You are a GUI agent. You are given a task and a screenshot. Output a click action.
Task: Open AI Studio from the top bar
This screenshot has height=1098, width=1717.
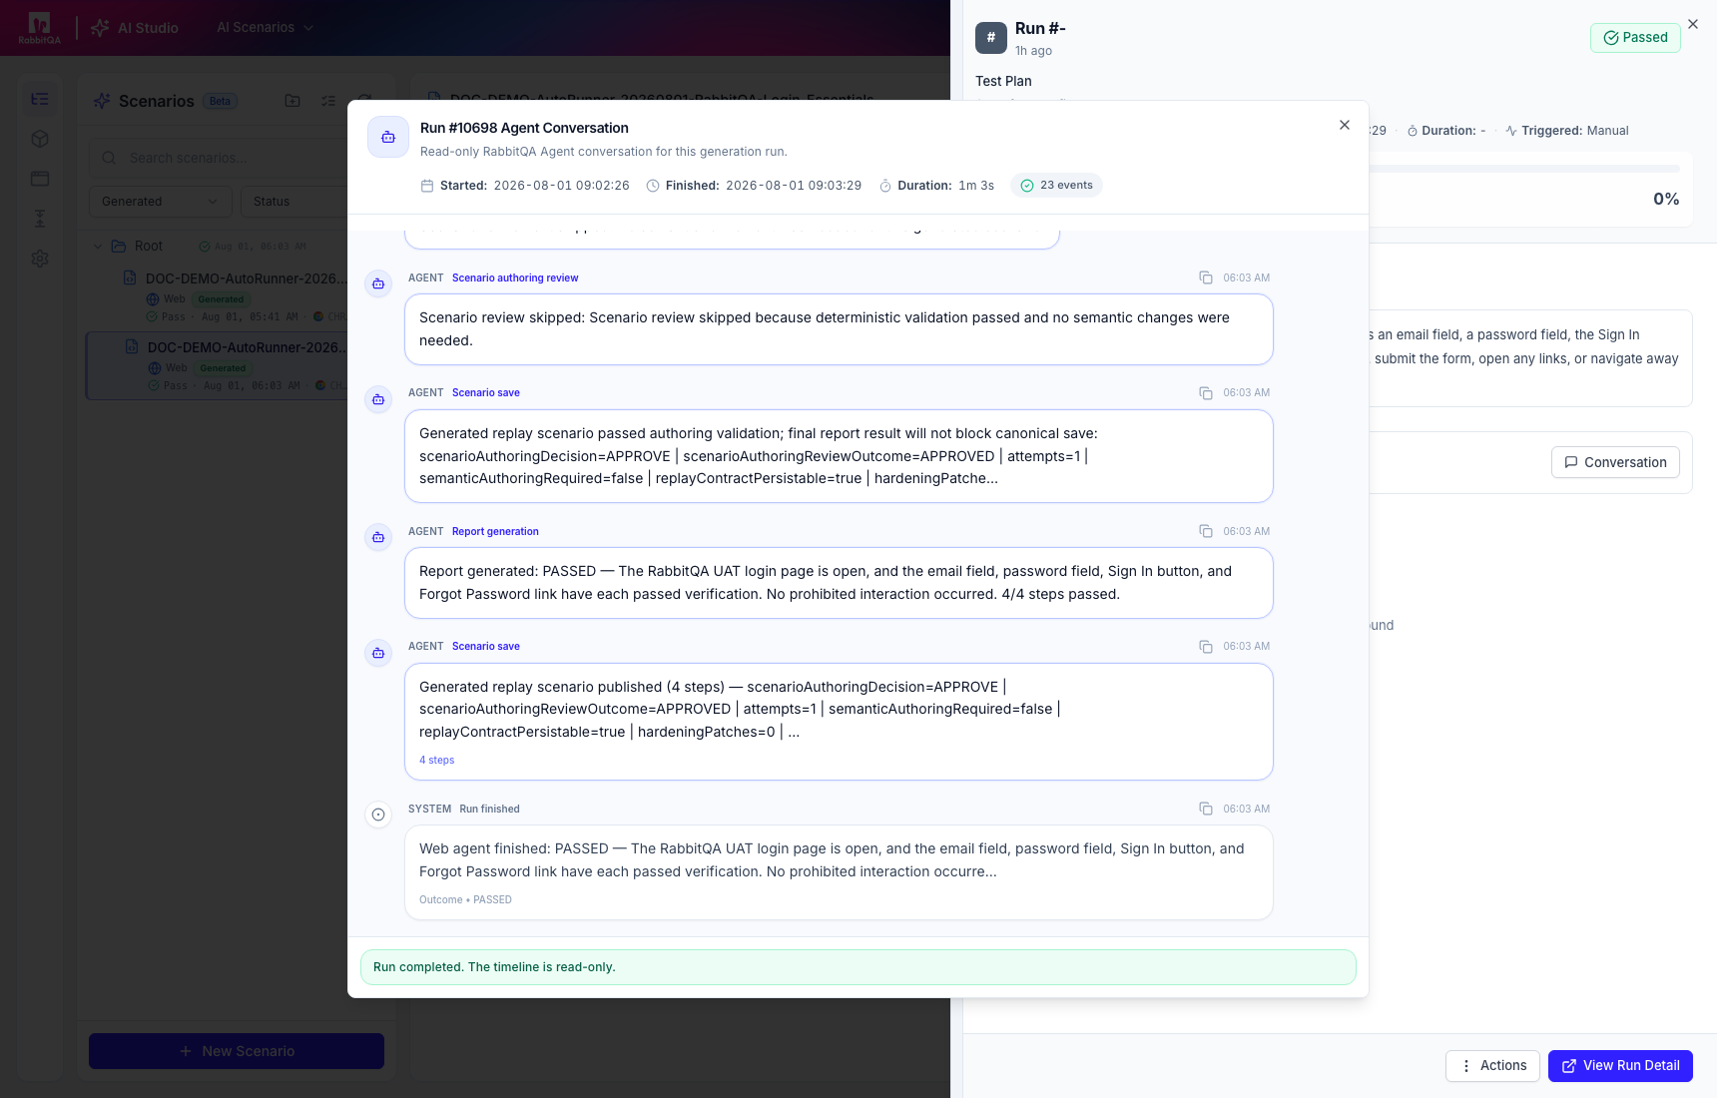click(135, 28)
